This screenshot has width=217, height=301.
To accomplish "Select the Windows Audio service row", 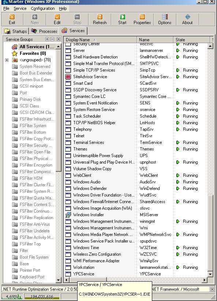I will pyautogui.click(x=136, y=182).
